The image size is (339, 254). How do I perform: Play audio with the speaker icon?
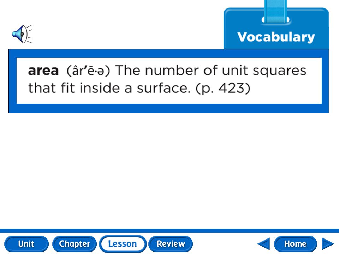[22, 34]
